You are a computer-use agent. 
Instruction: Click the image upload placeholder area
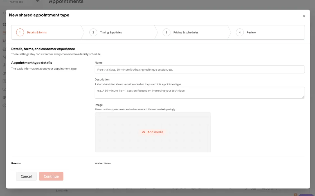[x=153, y=132]
